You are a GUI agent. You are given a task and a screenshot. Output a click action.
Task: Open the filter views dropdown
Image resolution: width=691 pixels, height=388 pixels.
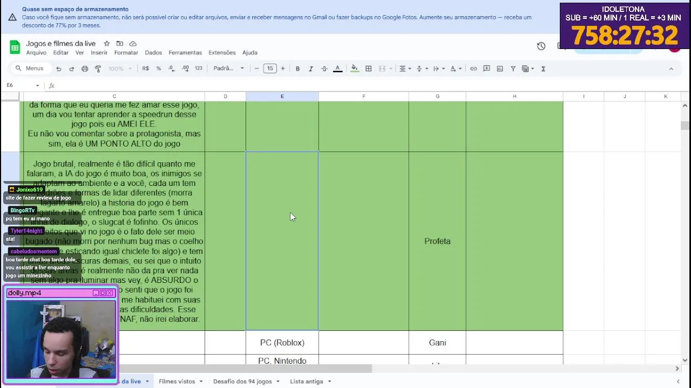[528, 68]
